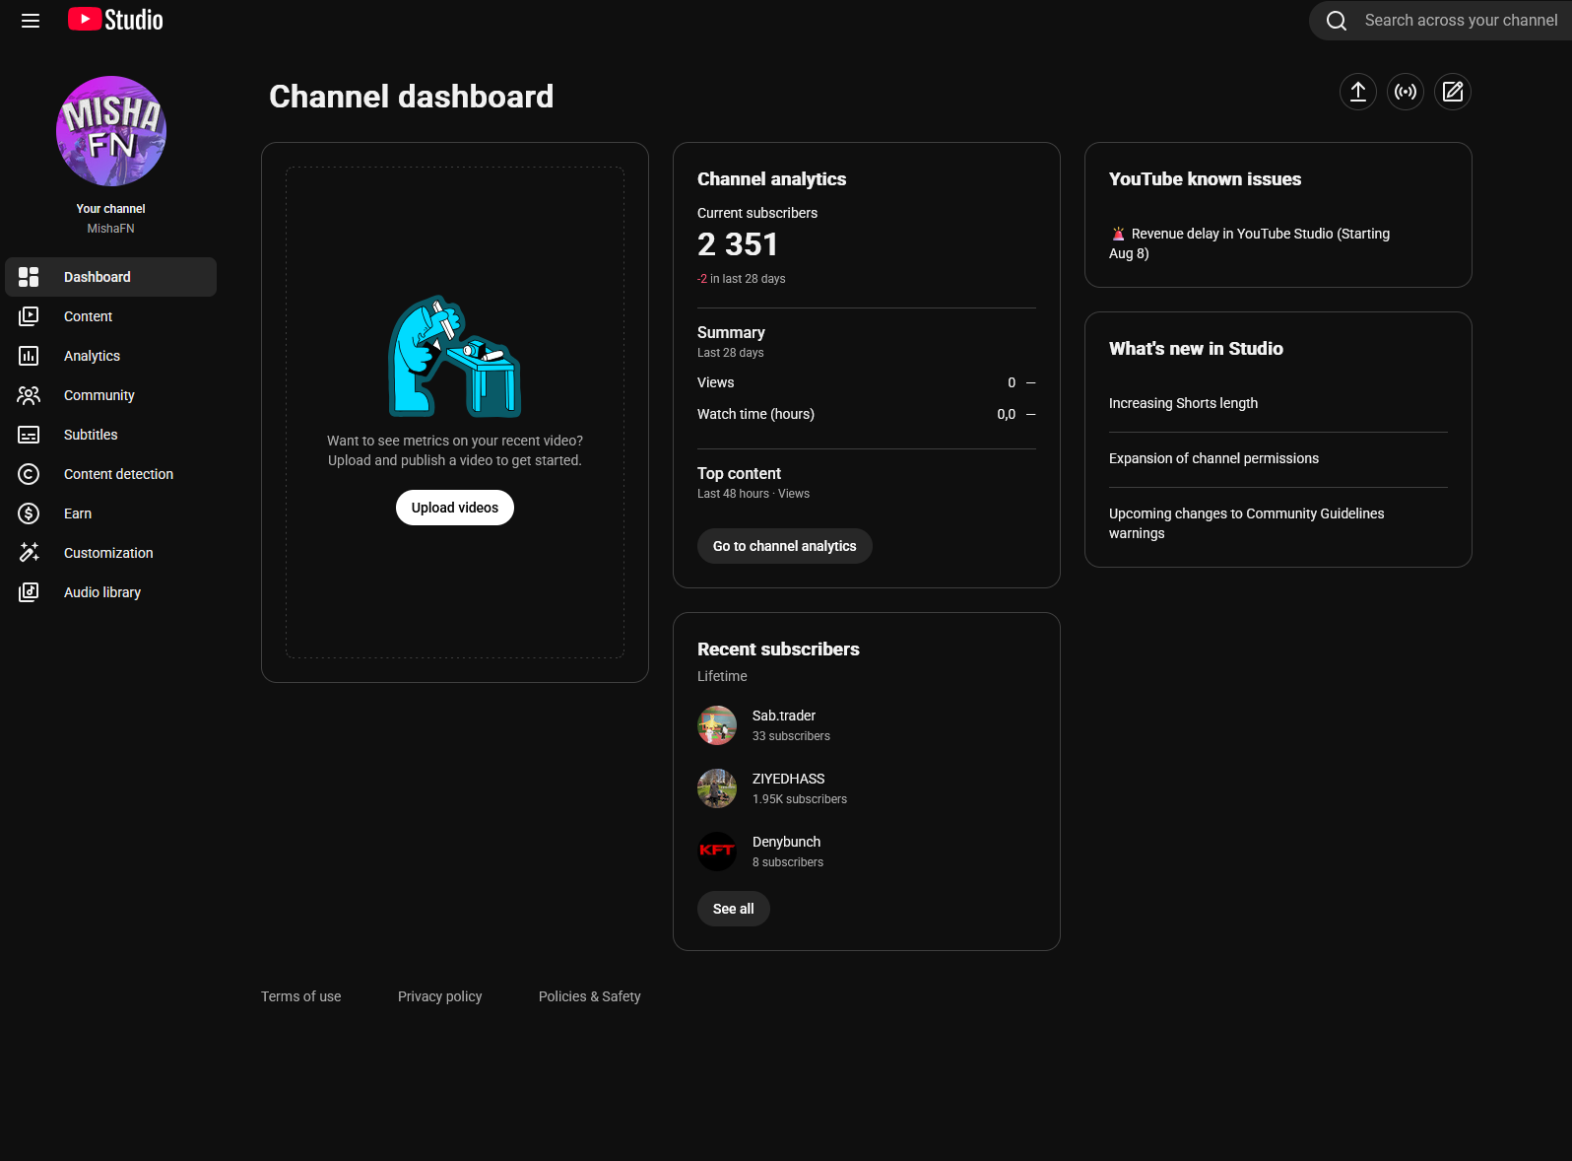Navigate to Community
Screen dimensions: 1572x1161
(x=110, y=395)
